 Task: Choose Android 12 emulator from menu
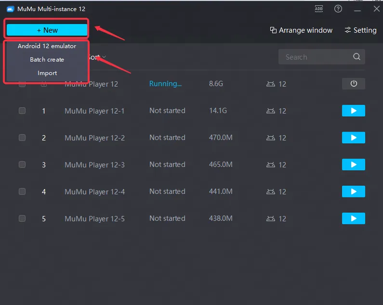pos(47,46)
